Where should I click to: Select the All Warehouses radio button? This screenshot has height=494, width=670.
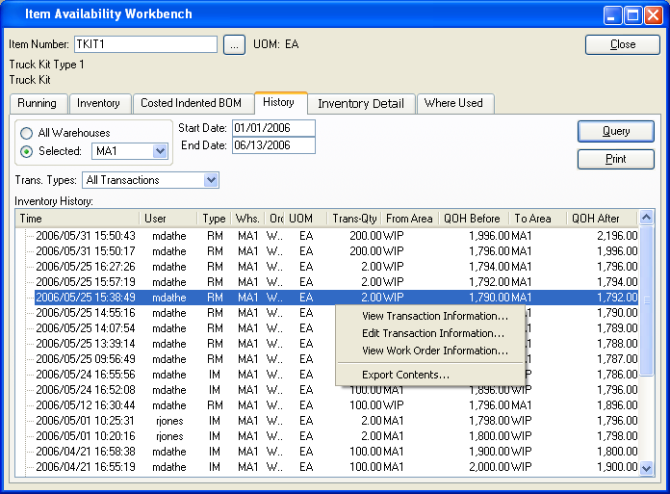[x=27, y=133]
